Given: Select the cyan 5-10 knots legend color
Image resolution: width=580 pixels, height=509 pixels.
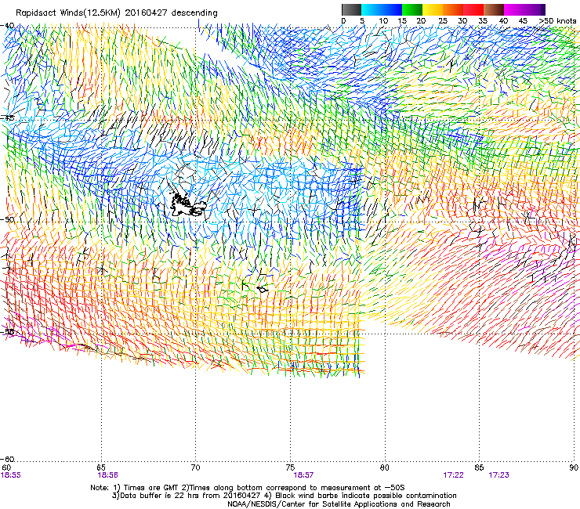Looking at the screenshot, I should pyautogui.click(x=372, y=9).
